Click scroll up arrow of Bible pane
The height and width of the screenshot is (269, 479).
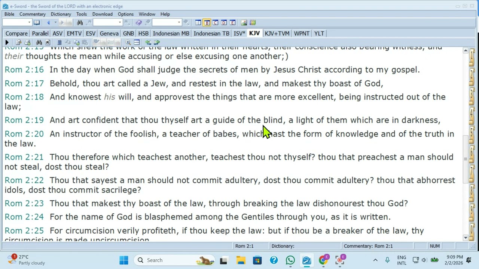click(x=466, y=50)
